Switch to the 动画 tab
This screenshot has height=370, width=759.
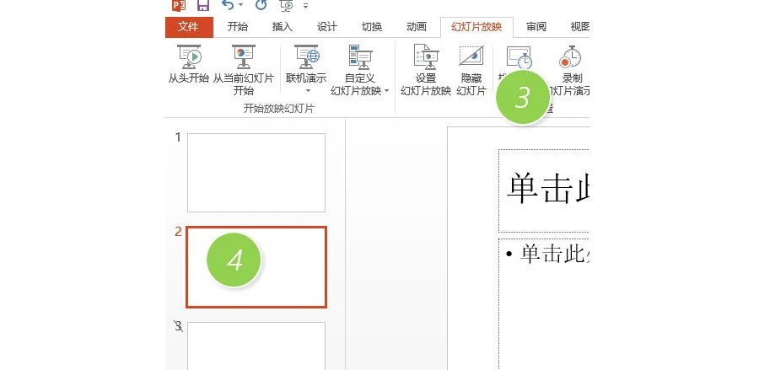tap(417, 27)
